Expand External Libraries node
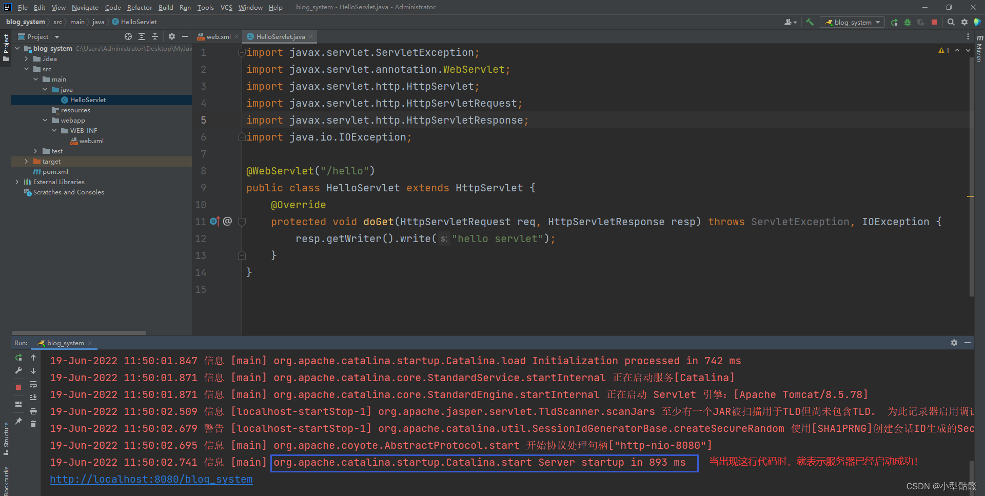This screenshot has height=496, width=985. point(17,182)
